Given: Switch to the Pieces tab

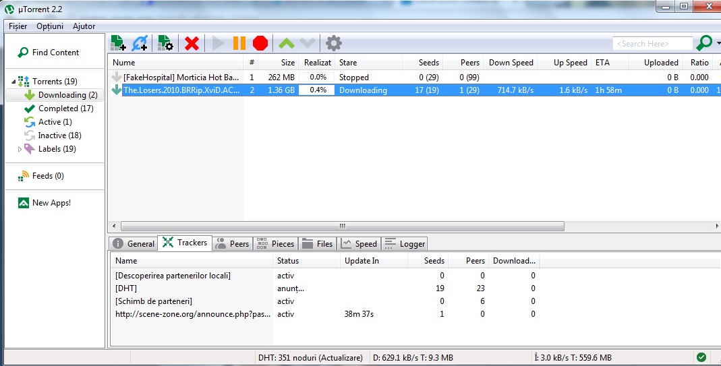Looking at the screenshot, I should (x=275, y=244).
